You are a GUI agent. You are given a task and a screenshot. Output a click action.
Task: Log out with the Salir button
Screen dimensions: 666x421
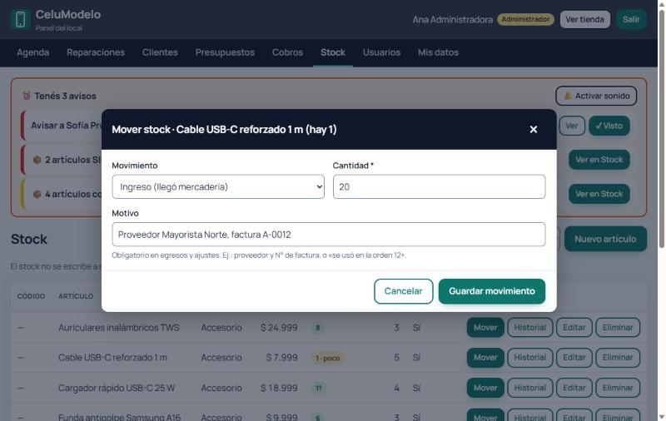(x=631, y=19)
